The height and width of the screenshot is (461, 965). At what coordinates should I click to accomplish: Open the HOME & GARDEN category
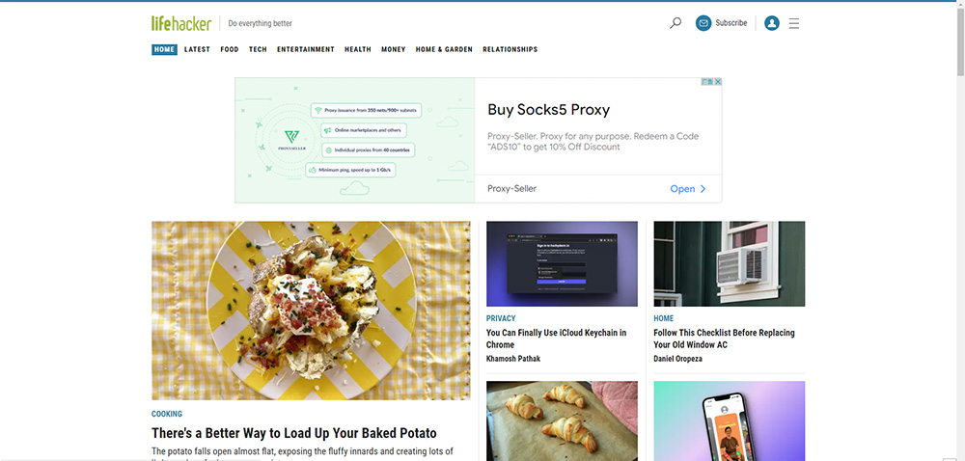[x=444, y=50]
